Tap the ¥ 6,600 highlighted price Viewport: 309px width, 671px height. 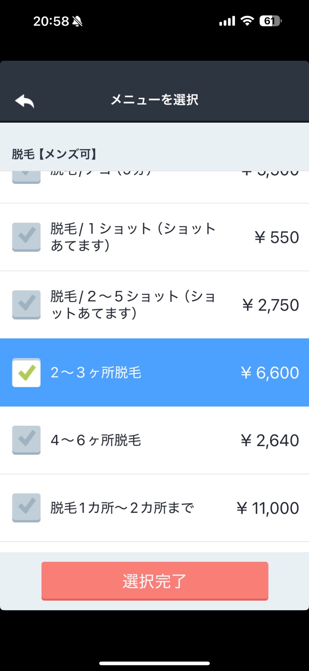click(270, 373)
